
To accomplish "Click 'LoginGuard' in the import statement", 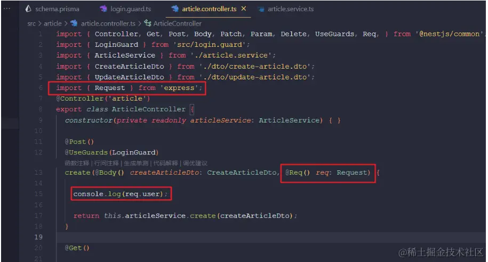I will [116, 45].
